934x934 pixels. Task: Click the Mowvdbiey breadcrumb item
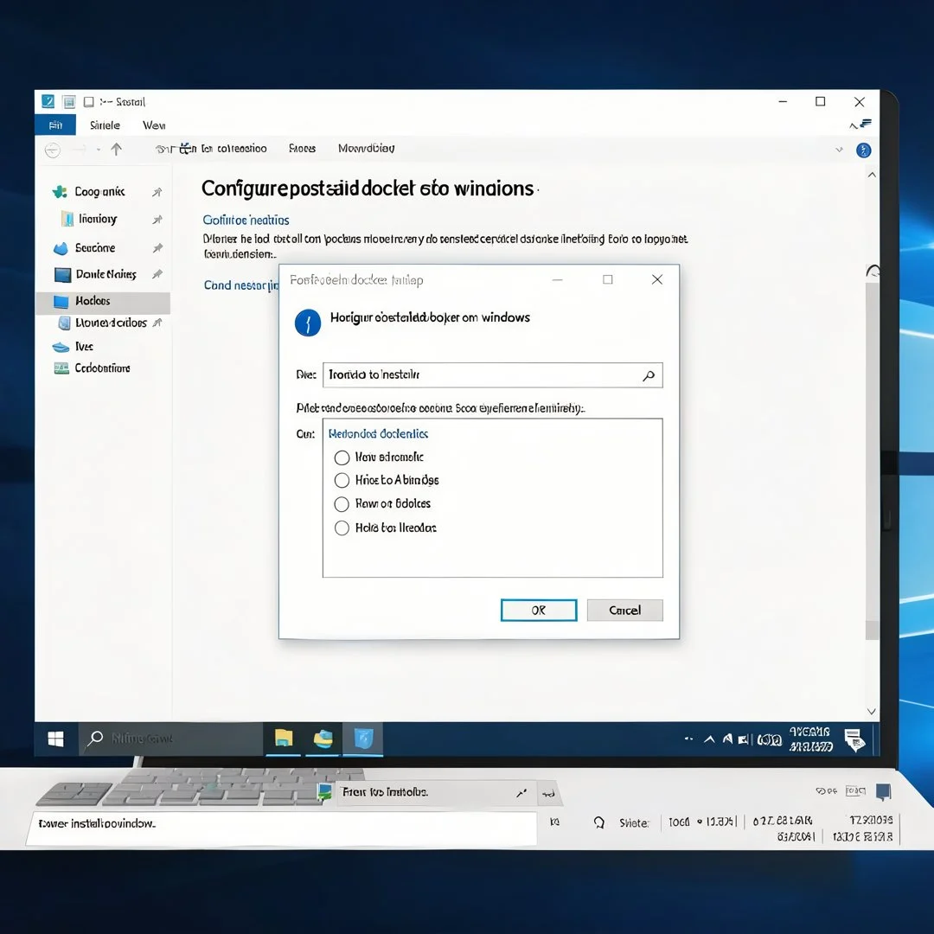(x=367, y=149)
